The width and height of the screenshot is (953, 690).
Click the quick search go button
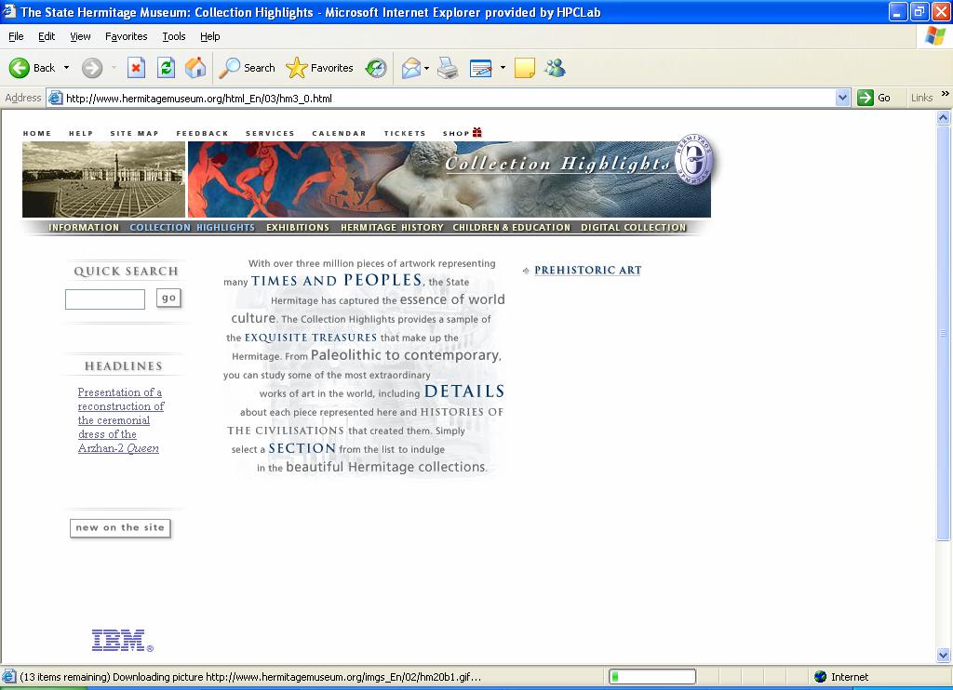click(169, 298)
